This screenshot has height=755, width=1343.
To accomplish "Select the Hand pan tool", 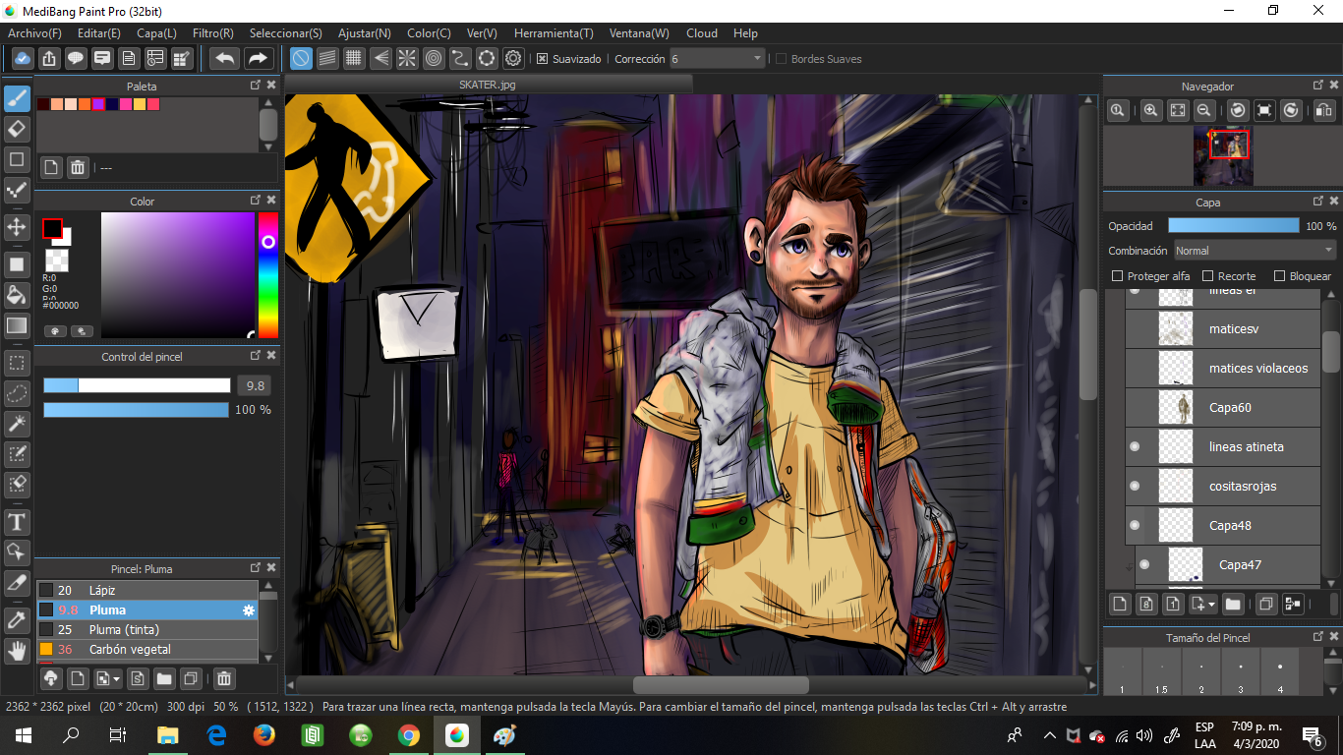I will (x=17, y=650).
